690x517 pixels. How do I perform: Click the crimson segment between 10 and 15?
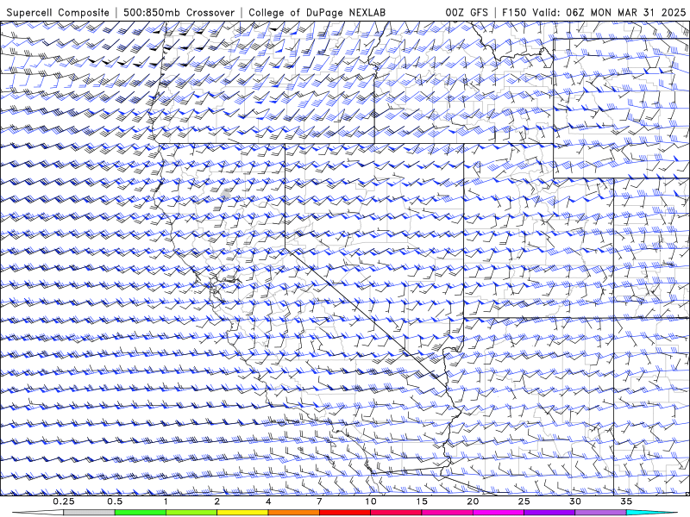pyautogui.click(x=396, y=513)
